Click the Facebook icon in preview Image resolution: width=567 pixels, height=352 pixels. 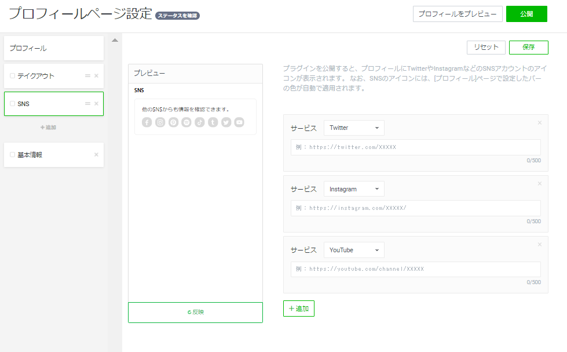pyautogui.click(x=147, y=122)
